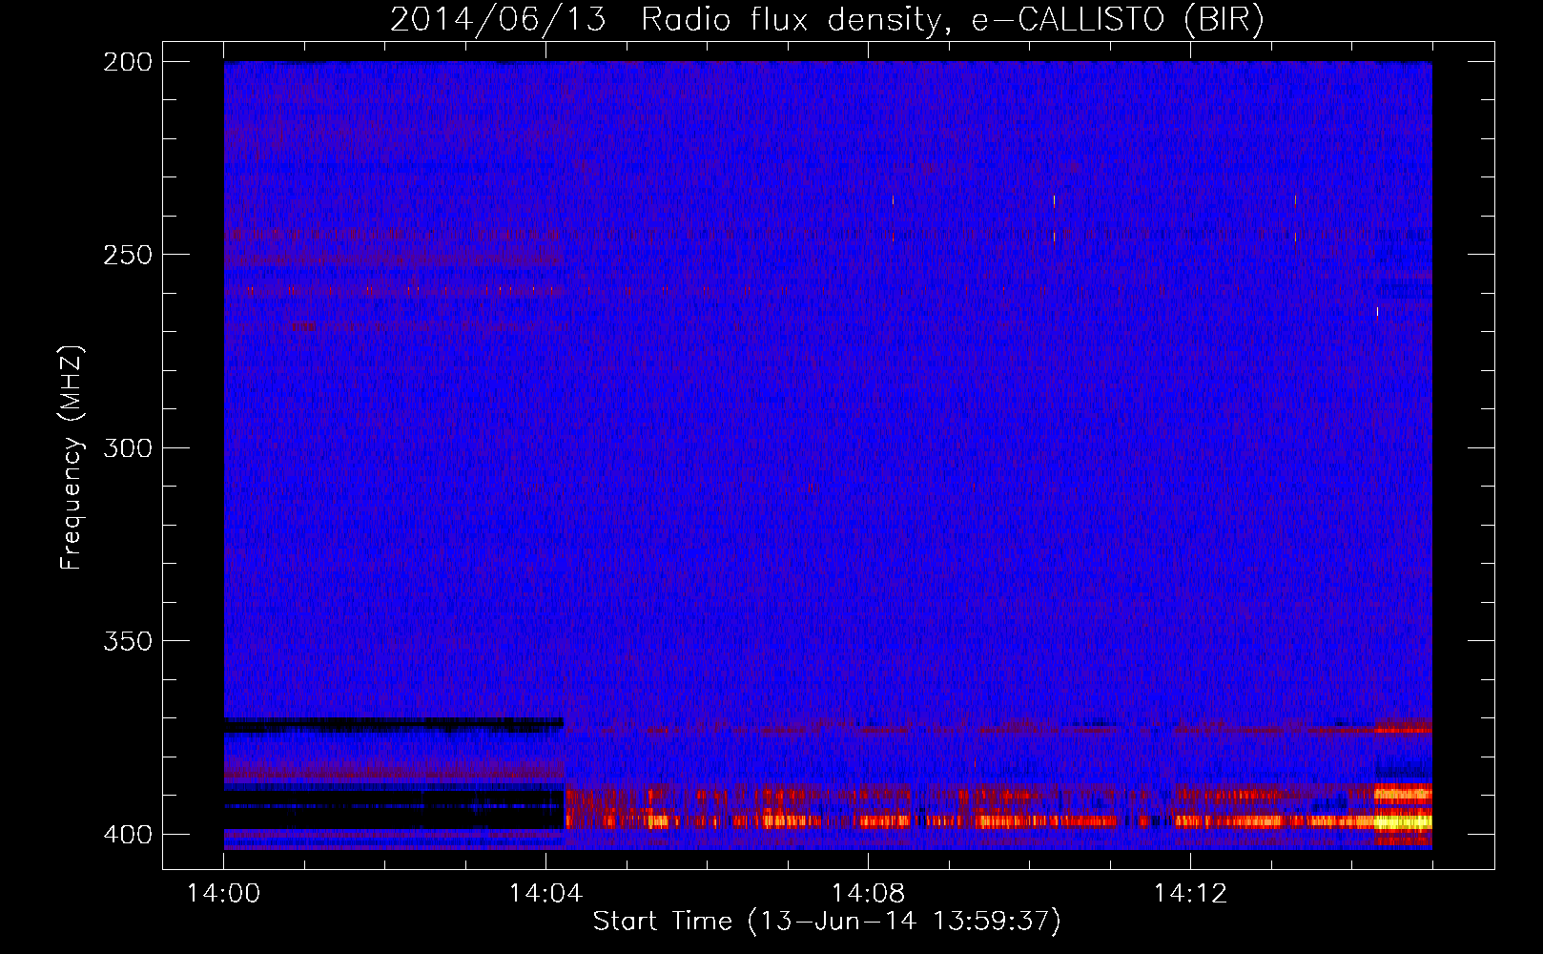
Task: Click the 250 frequency tick label
Action: click(x=128, y=255)
